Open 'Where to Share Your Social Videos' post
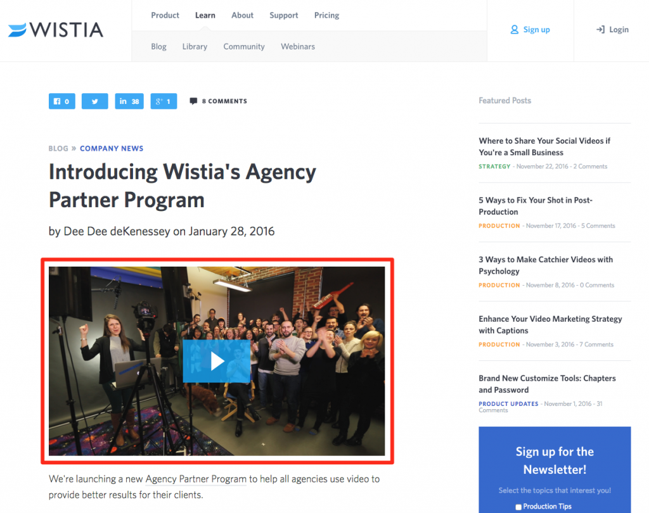This screenshot has width=649, height=513. 544,147
